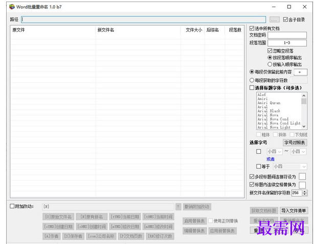Viewport: 314px width, 244px height.
Task: Click the font list scroll-up arrow
Action: pyautogui.click(x=304, y=95)
